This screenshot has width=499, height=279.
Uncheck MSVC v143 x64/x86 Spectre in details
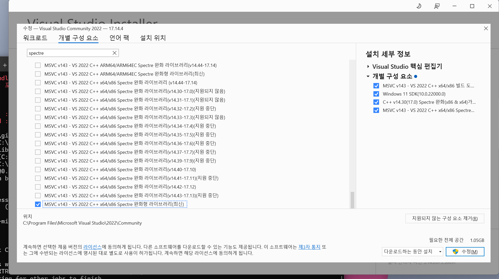pyautogui.click(x=376, y=110)
